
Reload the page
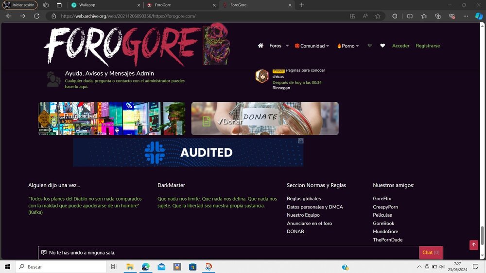click(x=36, y=16)
